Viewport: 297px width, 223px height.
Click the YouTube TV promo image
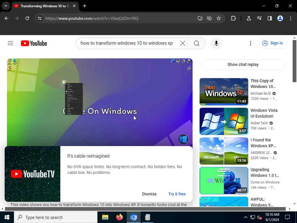coord(32,174)
